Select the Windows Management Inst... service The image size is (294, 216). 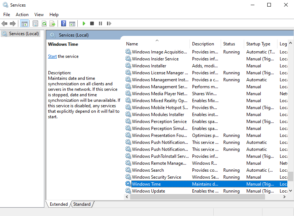tap(160, 80)
